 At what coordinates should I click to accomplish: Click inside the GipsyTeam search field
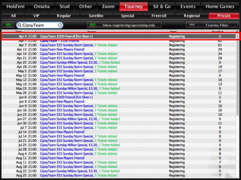point(40,25)
